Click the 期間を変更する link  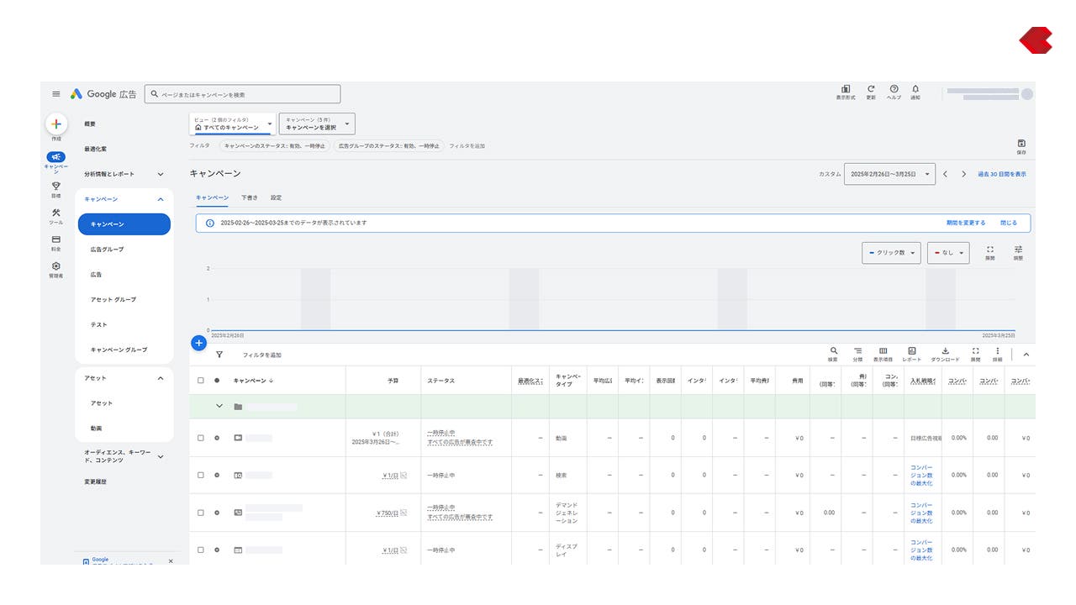click(x=966, y=223)
